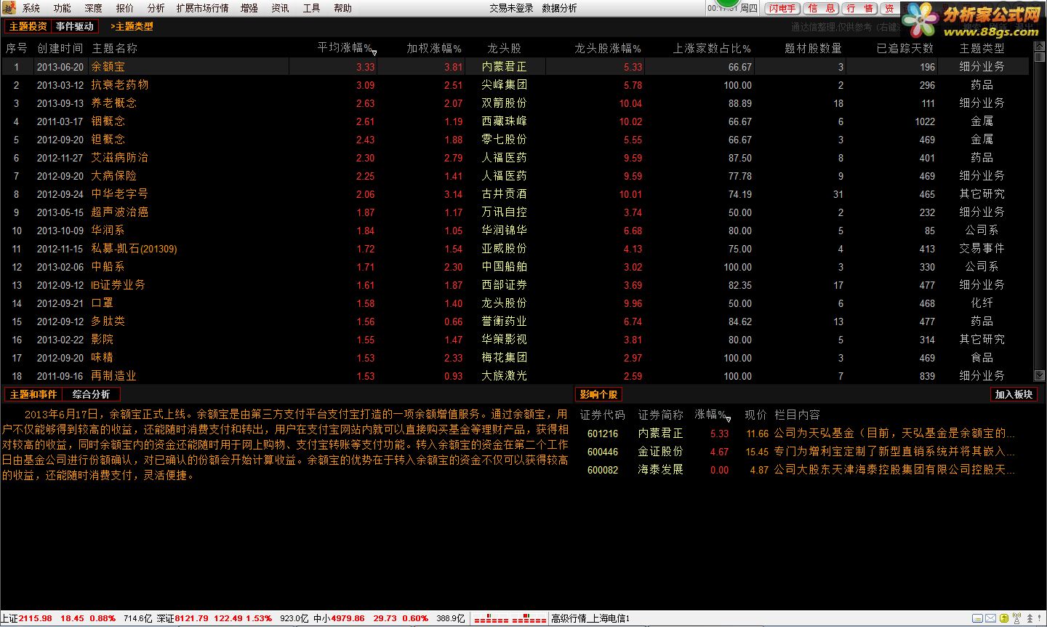Image resolution: width=1047 pixels, height=627 pixels.
Task: Click the application logo icon at far left of menu bar
Action: tap(8, 8)
